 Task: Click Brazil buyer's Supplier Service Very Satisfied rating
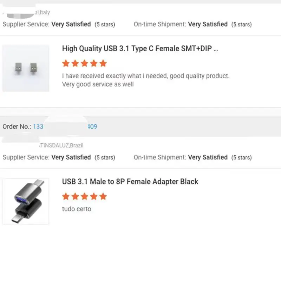71,157
